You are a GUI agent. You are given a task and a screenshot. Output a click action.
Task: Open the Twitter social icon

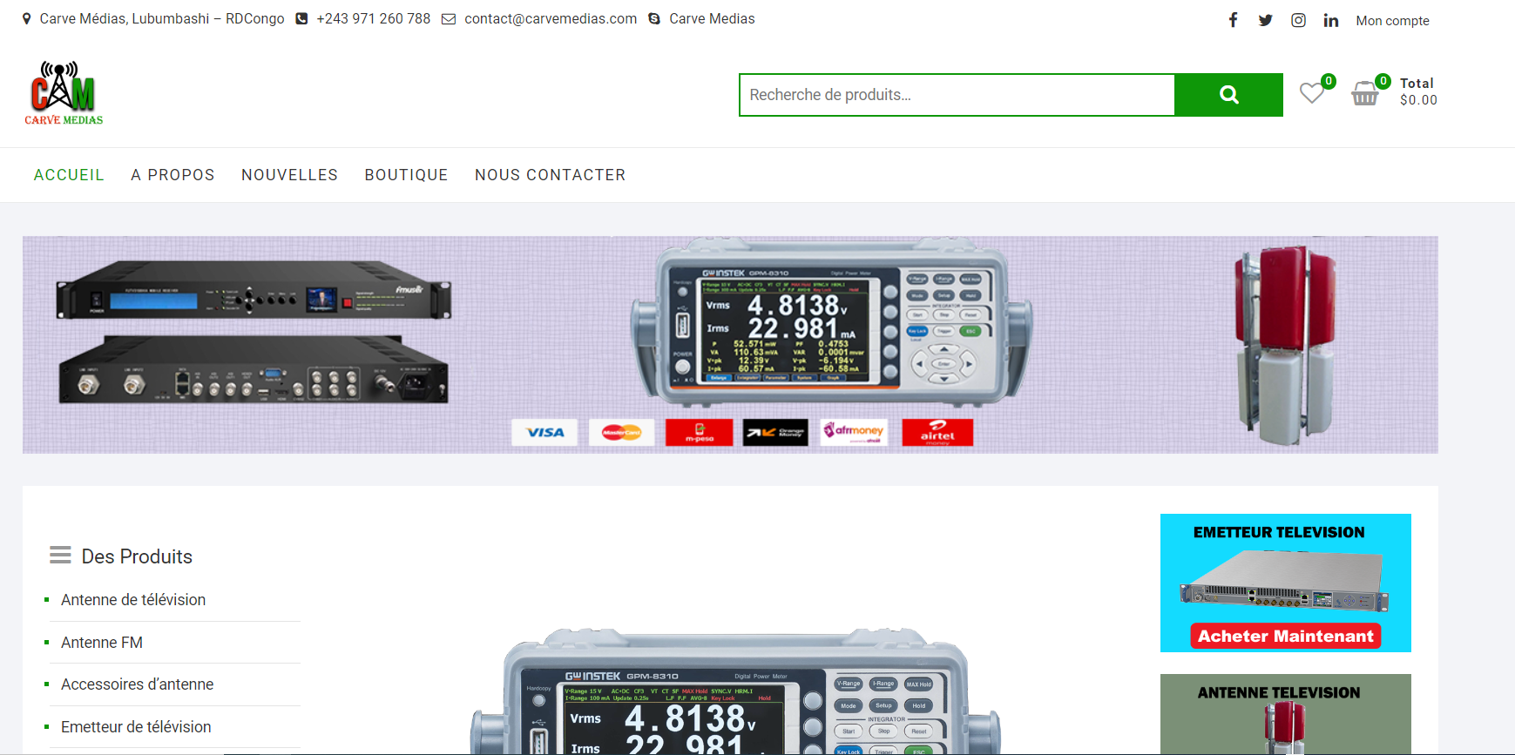[1265, 20]
